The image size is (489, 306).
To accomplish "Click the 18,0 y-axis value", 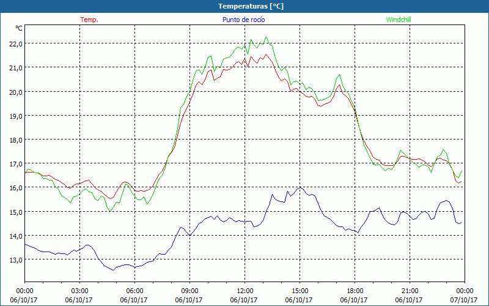I will (x=16, y=140).
